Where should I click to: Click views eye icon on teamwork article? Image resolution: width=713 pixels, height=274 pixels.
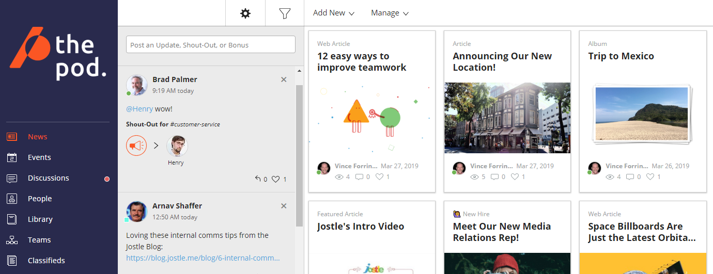point(339,176)
